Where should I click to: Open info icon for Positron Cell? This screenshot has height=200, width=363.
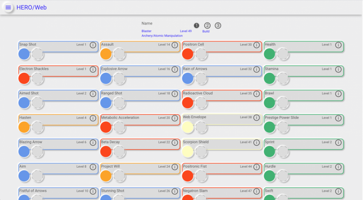tap(256, 45)
